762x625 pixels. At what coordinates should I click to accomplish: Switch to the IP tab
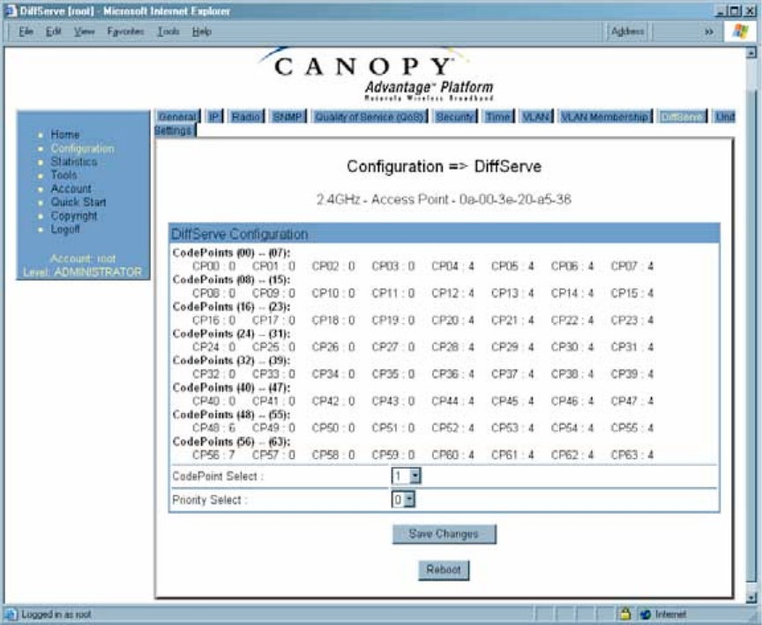point(213,117)
